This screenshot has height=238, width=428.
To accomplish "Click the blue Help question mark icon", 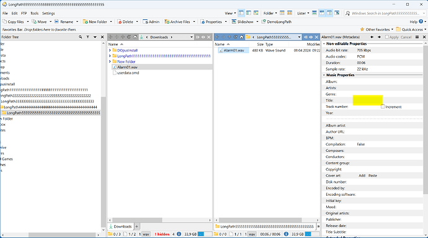I will tap(421, 21).
